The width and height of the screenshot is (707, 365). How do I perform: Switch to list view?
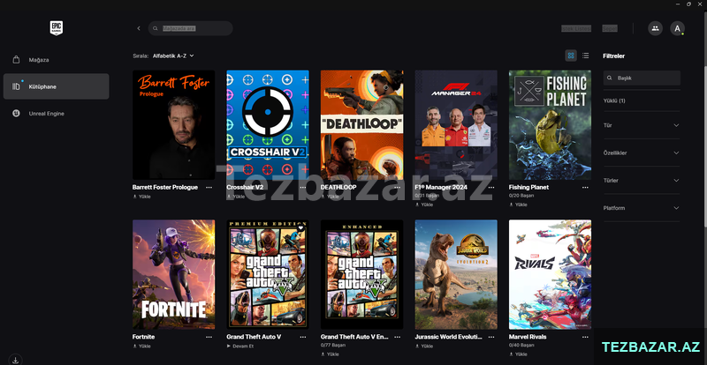[x=585, y=56]
